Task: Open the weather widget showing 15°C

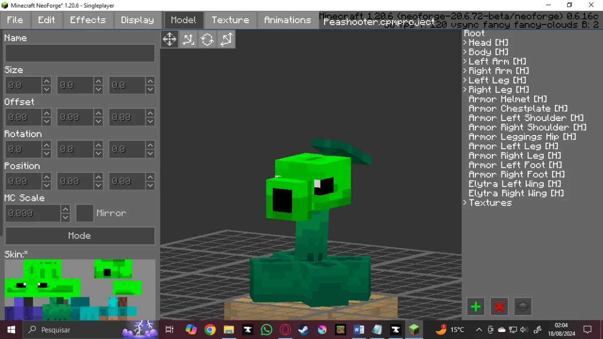Action: point(450,329)
